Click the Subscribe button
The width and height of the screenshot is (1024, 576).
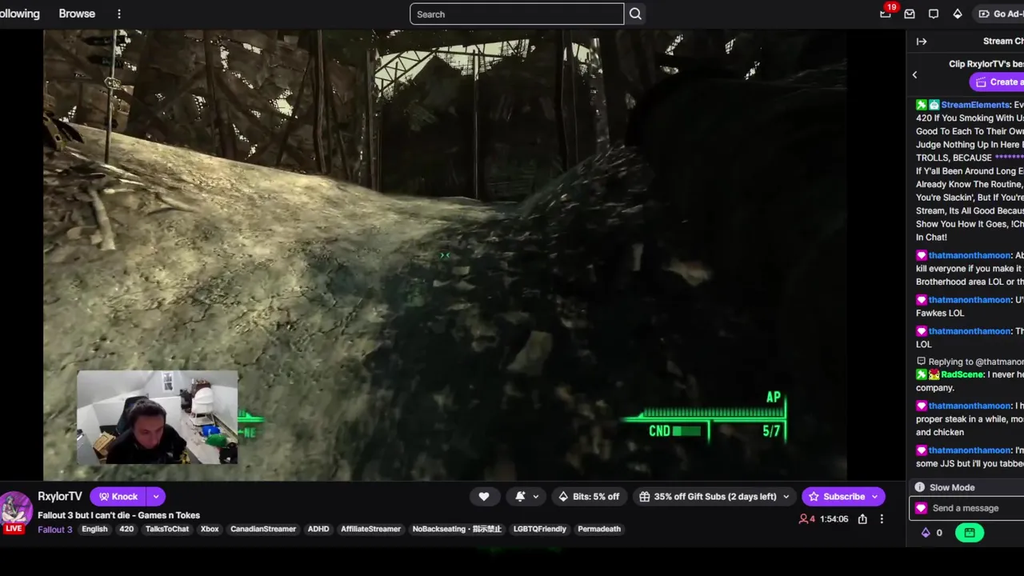pyautogui.click(x=836, y=497)
